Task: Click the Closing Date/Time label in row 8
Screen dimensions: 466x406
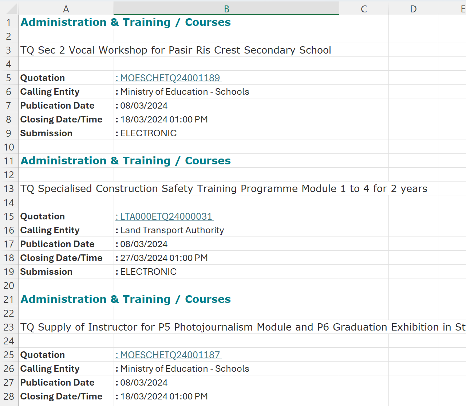Action: click(x=62, y=119)
